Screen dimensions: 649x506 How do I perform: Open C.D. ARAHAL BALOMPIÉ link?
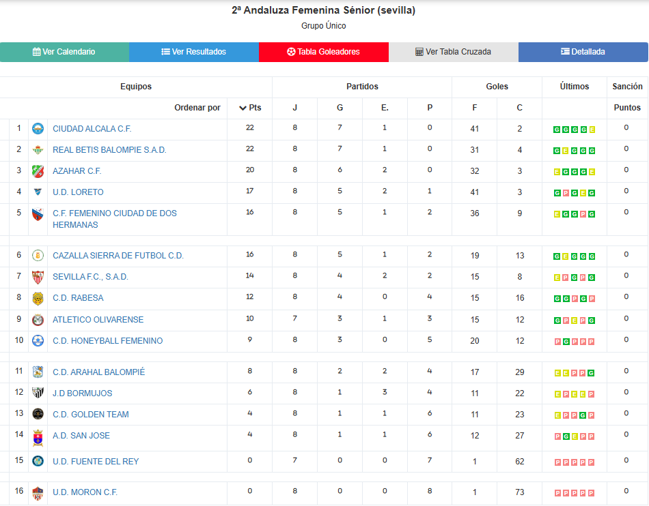pyautogui.click(x=98, y=372)
